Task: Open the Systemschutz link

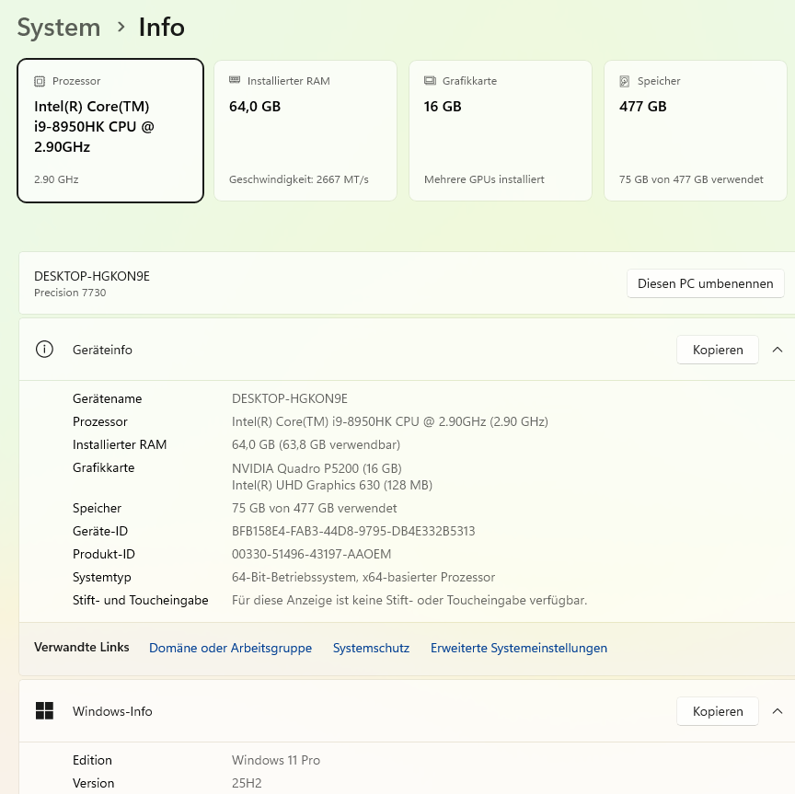Action: (x=371, y=648)
